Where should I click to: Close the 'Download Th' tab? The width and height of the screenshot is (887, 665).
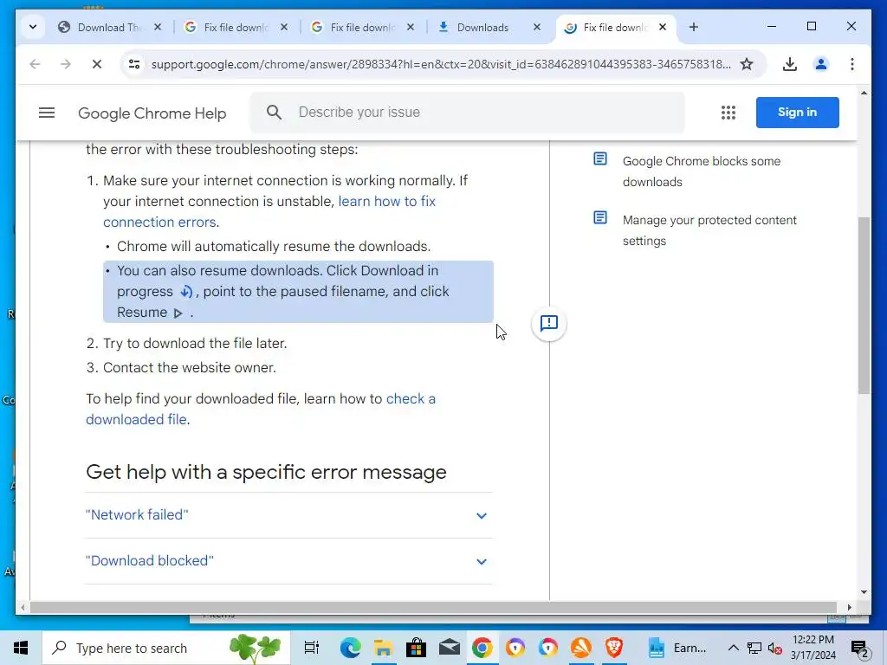158,27
